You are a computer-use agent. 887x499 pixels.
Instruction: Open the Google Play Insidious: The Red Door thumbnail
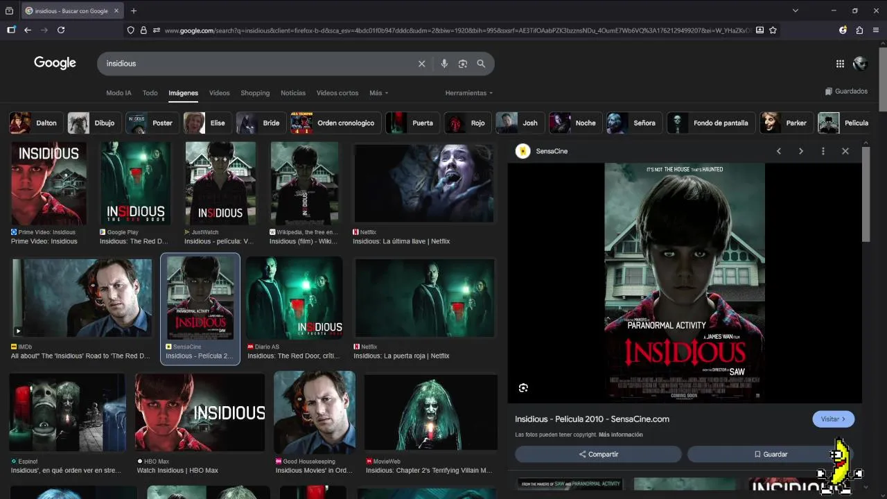(x=135, y=184)
